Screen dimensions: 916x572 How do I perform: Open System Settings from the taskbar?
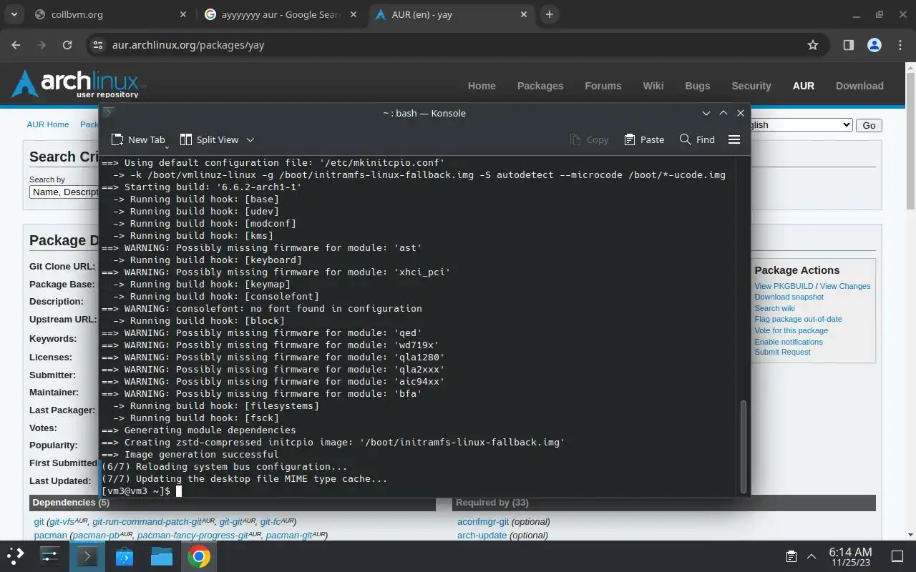pyautogui.click(x=50, y=556)
